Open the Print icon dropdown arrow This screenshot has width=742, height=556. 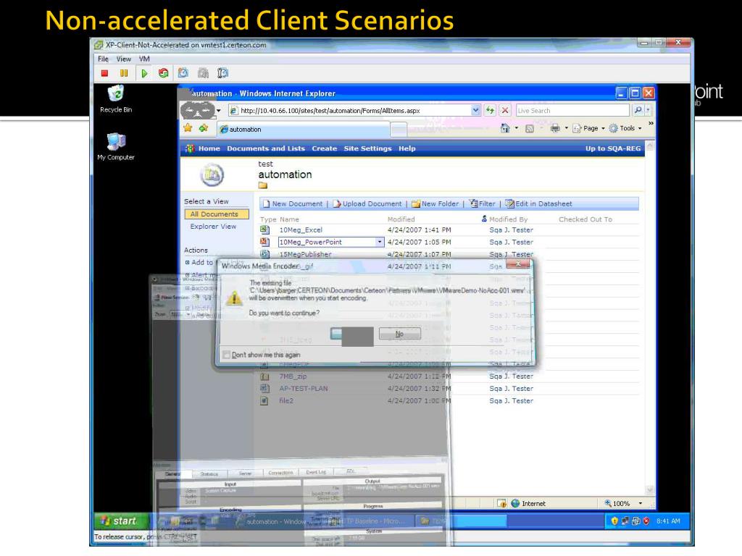click(566, 128)
